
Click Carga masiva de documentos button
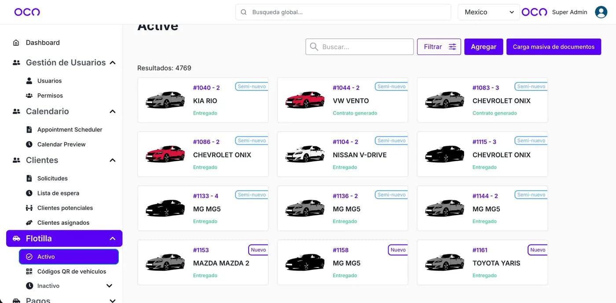(554, 47)
